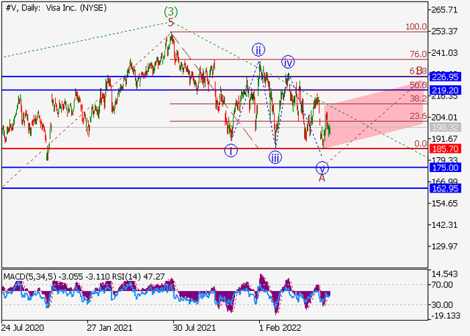Click the Fibonacci 38.2 level label
The height and width of the screenshot is (336, 470).
(418, 99)
